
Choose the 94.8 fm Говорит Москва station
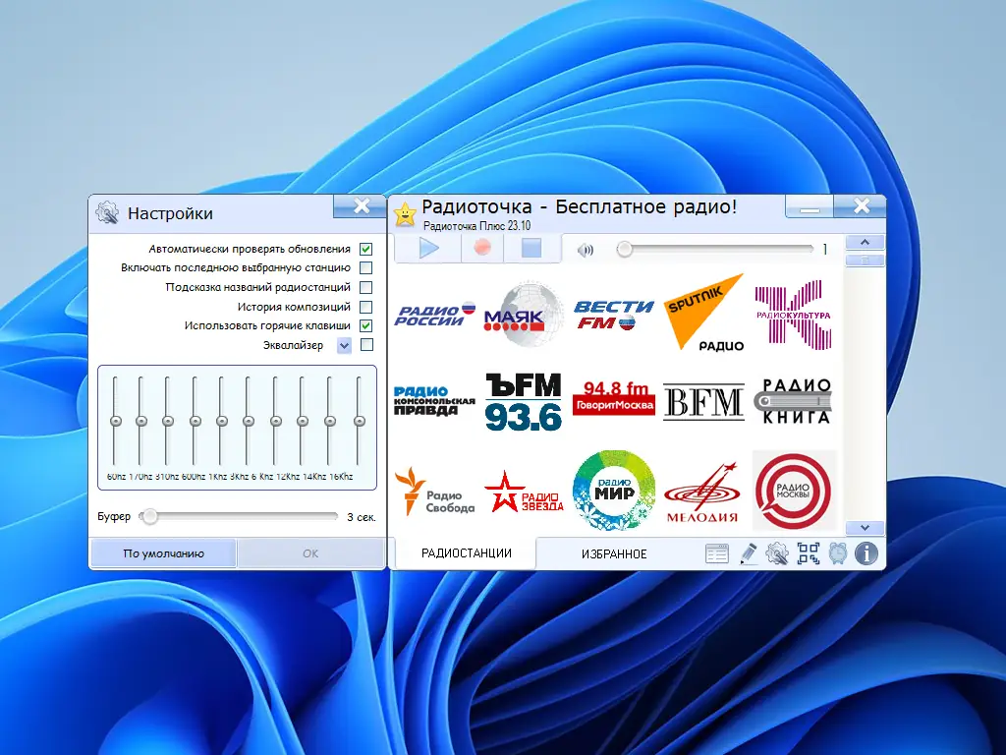click(x=613, y=398)
